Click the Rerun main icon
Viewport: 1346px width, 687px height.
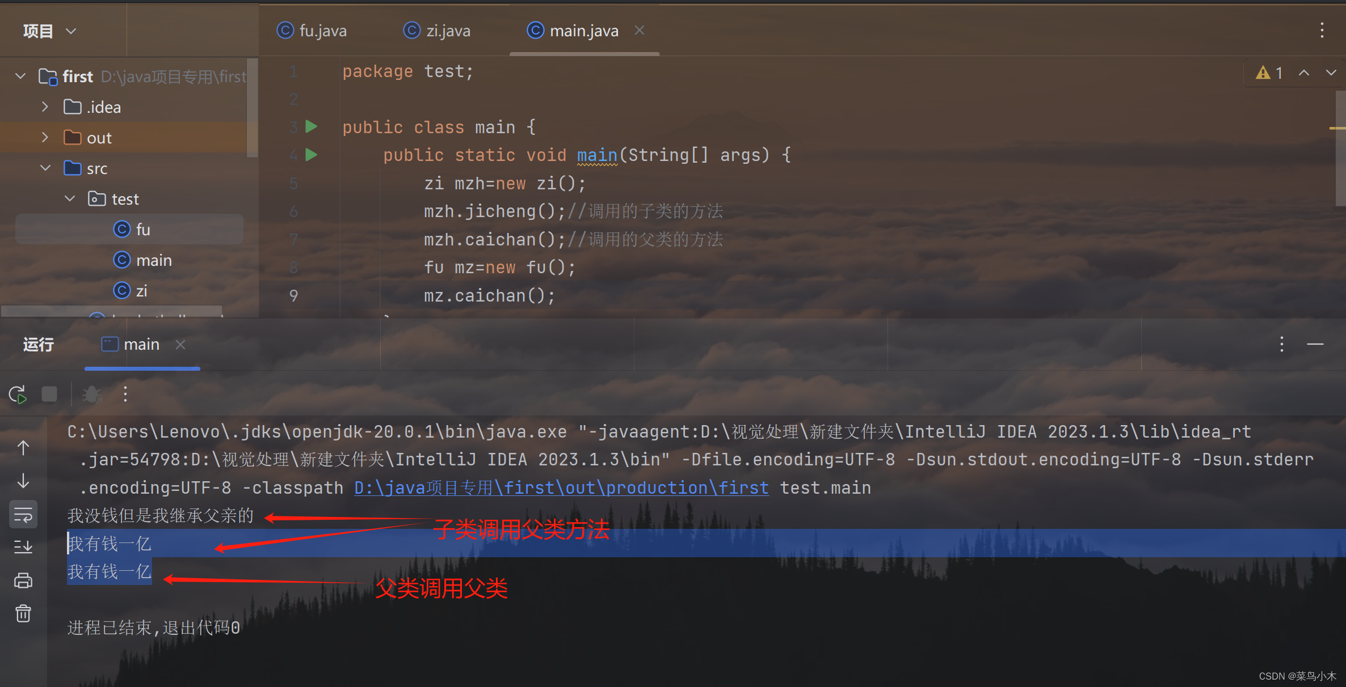pyautogui.click(x=18, y=395)
